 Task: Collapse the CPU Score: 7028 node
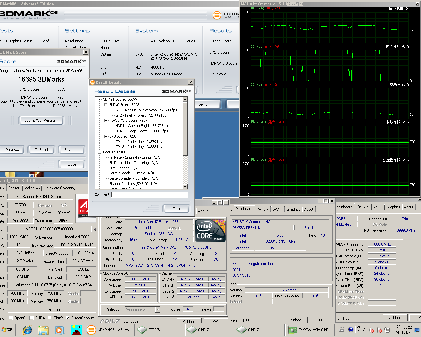(x=106, y=136)
